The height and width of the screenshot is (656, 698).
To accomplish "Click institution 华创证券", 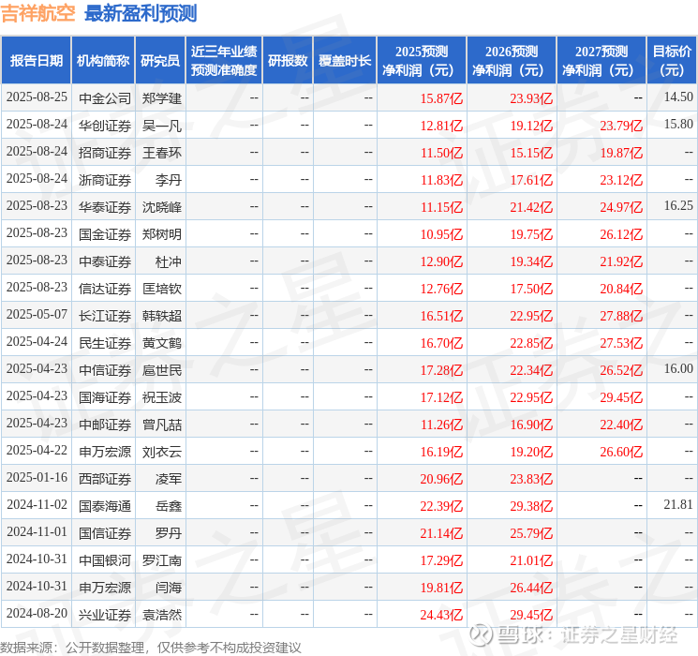I will [x=105, y=126].
